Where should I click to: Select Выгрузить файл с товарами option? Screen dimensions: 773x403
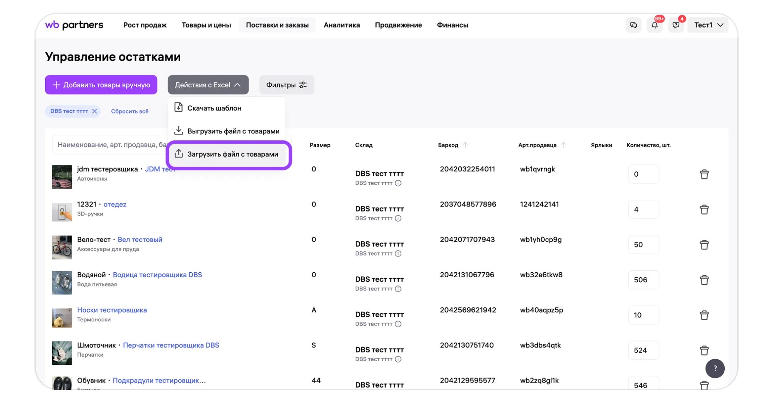(233, 131)
